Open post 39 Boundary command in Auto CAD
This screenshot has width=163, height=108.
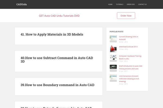[58, 85]
